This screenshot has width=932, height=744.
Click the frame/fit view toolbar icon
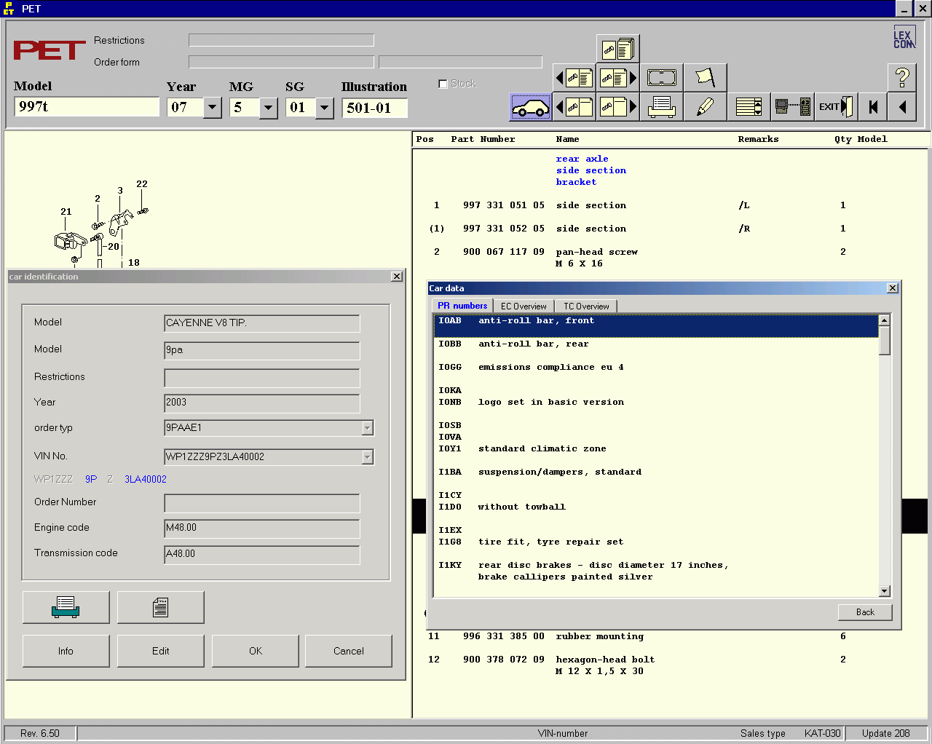click(x=661, y=78)
